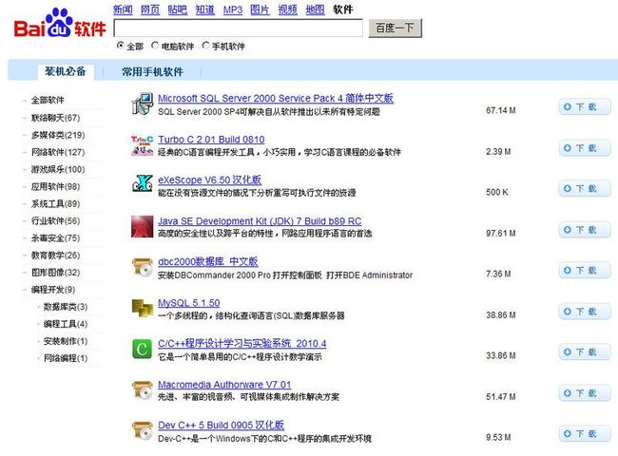Open the 地图 top navigation link
Screen dimensions: 618x456
(315, 9)
